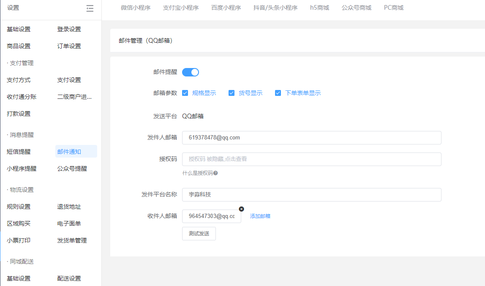
Task: Open 基础设置 at top of sidebar
Action: tap(19, 30)
